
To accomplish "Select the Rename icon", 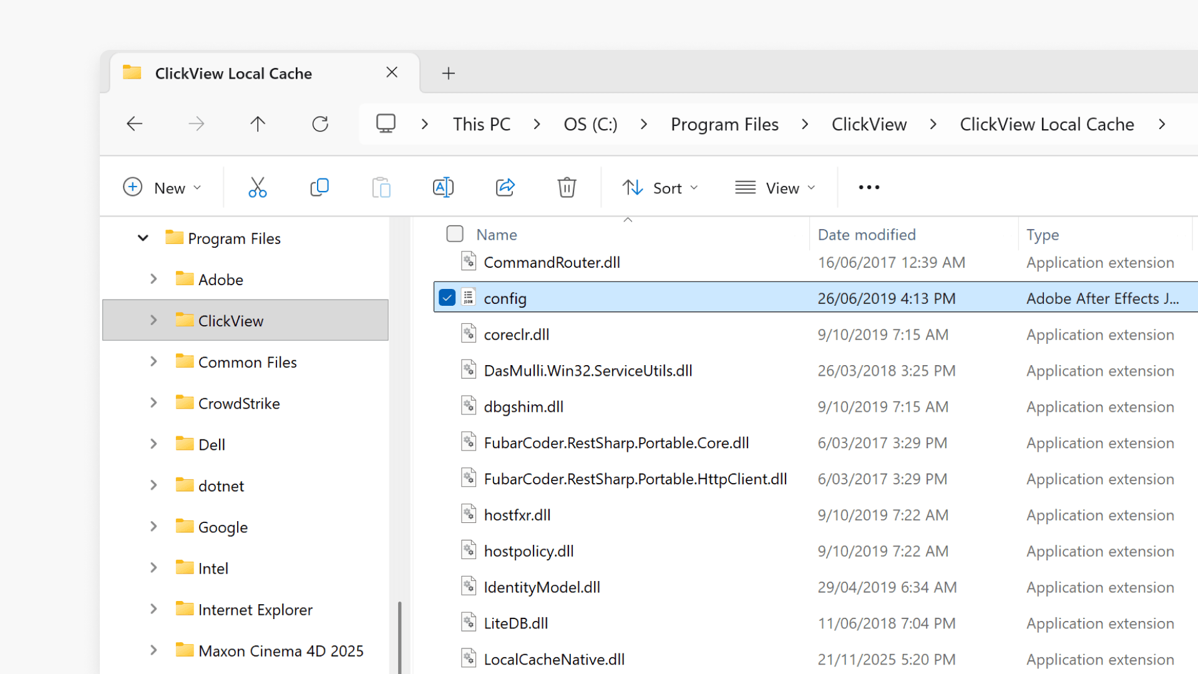I will [443, 187].
